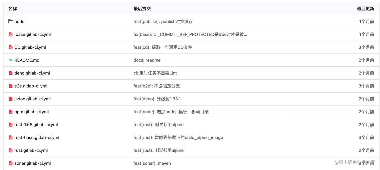Viewport: 380px width, 170px height.
Task: View commit 'feat(publish): publish时拉缓存'
Action: pos(163,22)
